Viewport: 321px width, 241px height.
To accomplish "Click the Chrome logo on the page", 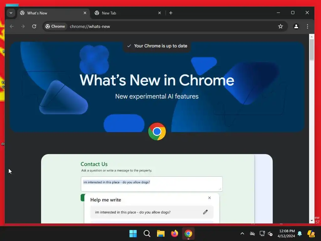I will [157, 131].
